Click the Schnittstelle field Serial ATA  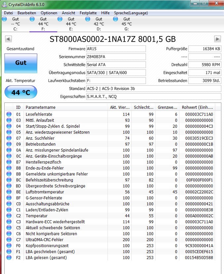coord(116,65)
